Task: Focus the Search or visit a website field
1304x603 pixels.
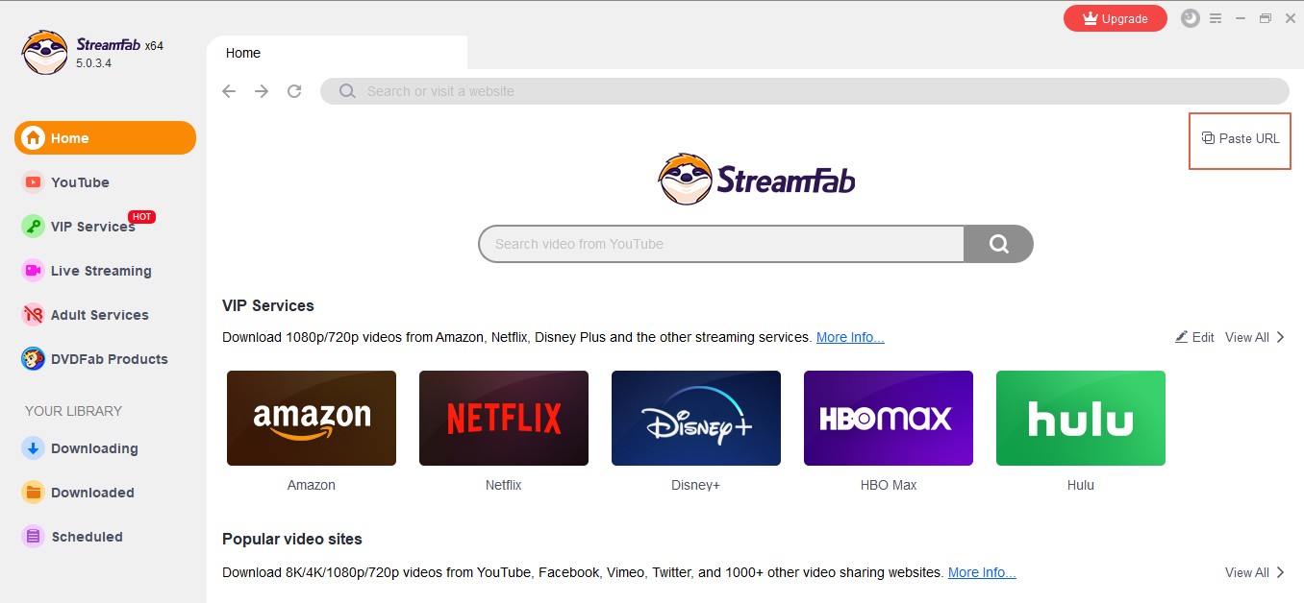Action: [804, 91]
